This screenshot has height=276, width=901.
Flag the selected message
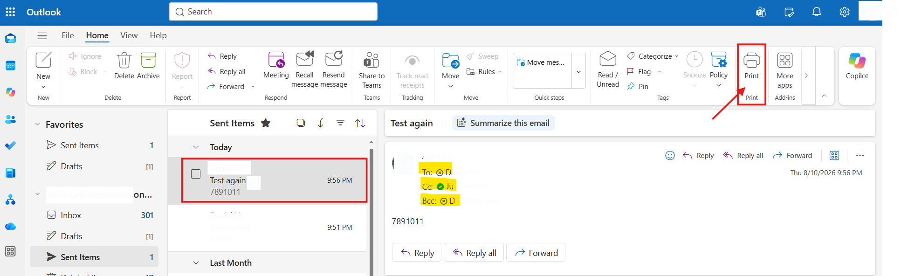click(x=639, y=72)
